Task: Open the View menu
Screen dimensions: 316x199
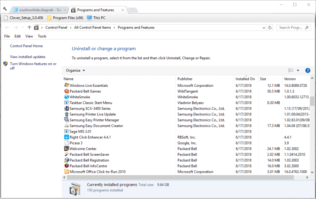Action: tap(29, 36)
